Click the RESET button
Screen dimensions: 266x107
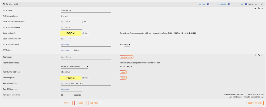coord(80,103)
